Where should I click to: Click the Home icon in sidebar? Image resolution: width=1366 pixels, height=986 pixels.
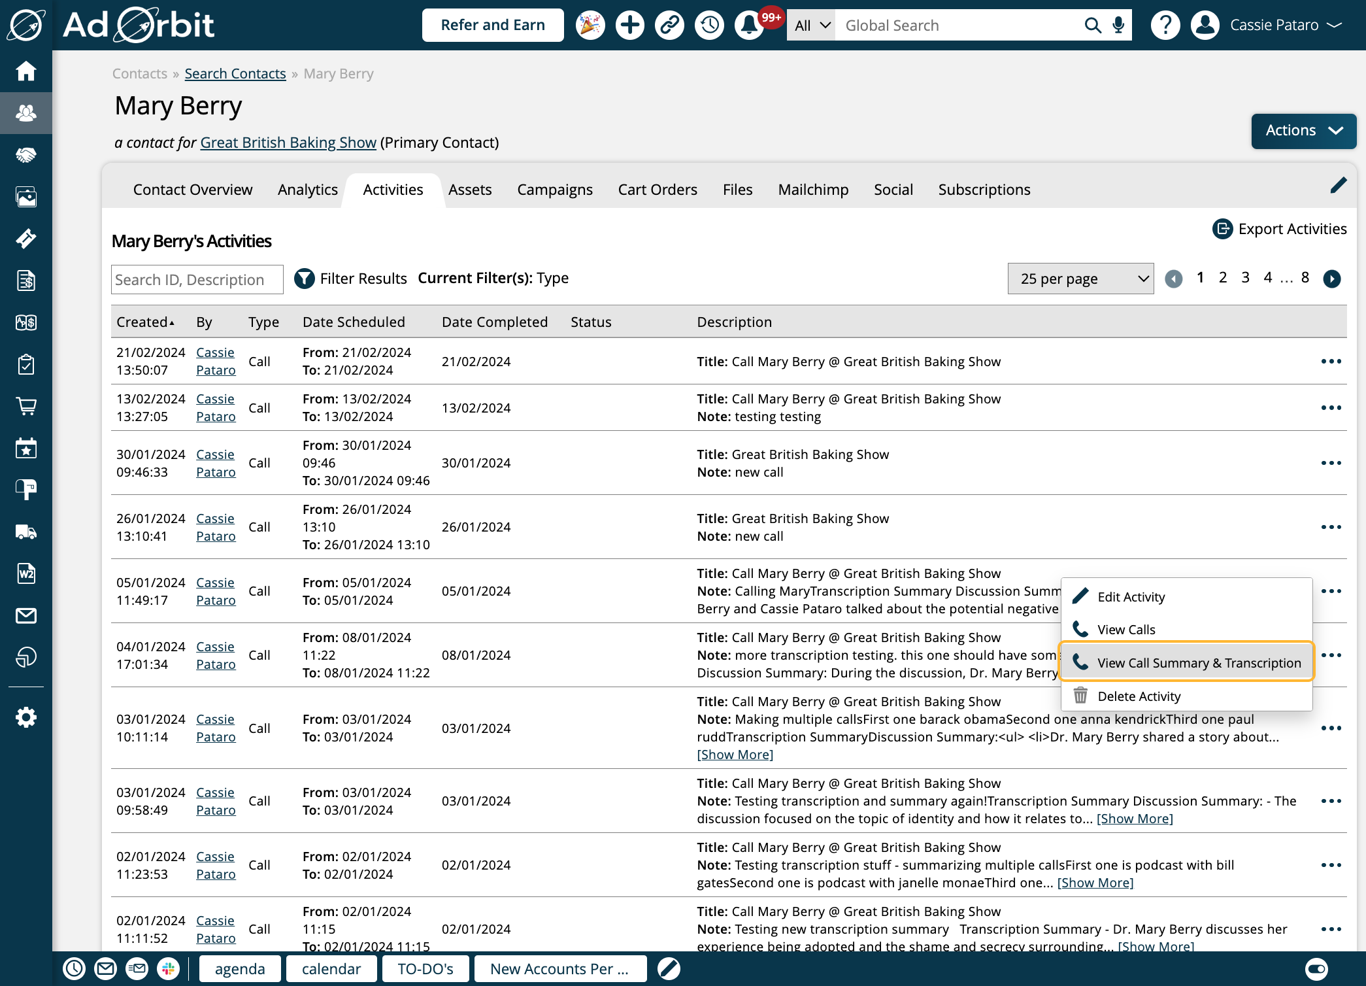click(26, 71)
